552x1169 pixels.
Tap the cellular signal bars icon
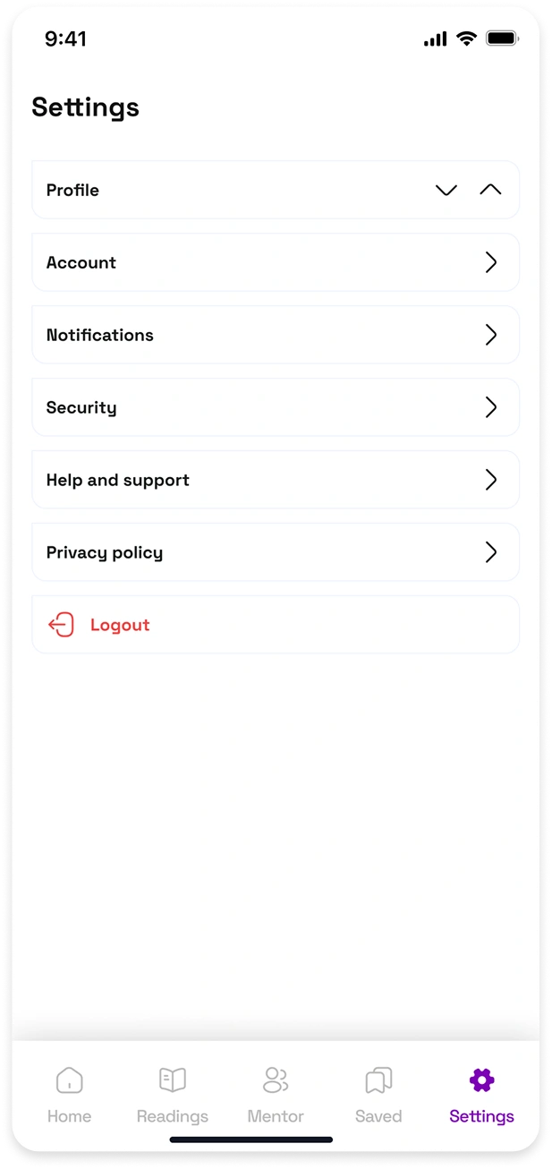tap(435, 38)
